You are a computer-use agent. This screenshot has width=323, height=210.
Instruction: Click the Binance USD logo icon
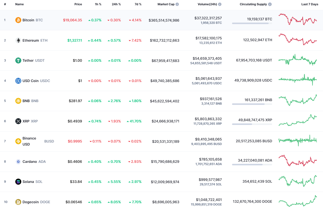(18, 141)
